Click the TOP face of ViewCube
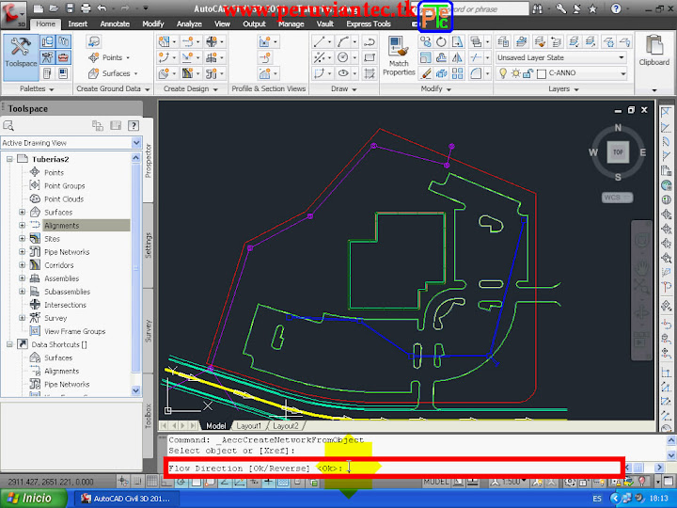 [x=618, y=152]
